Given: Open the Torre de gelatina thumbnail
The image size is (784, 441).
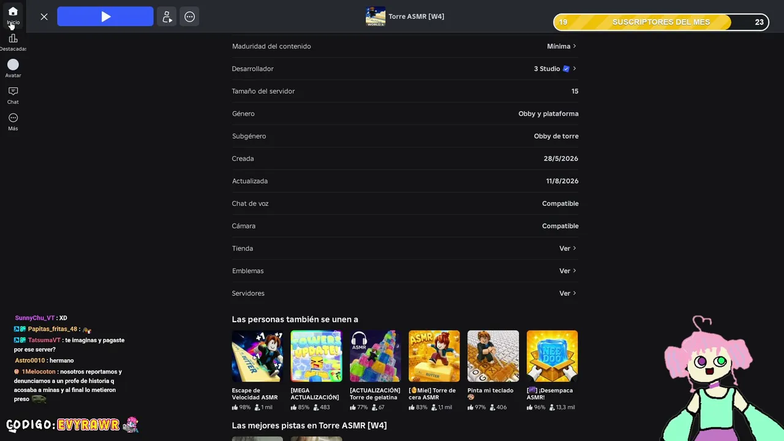Looking at the screenshot, I should point(375,356).
